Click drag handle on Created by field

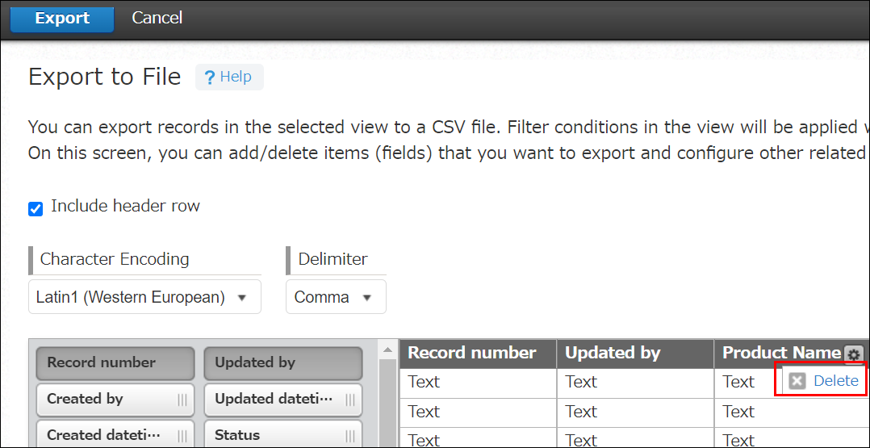click(182, 399)
